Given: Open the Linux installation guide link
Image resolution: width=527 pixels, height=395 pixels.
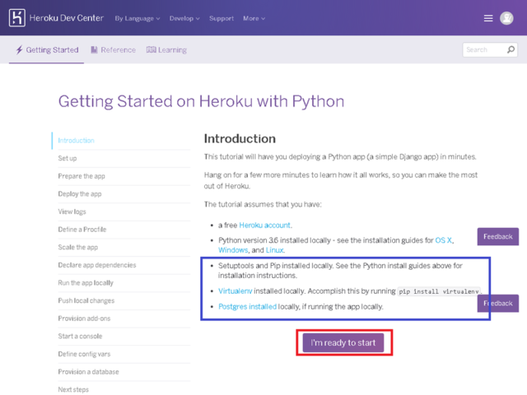Looking at the screenshot, I should point(274,250).
